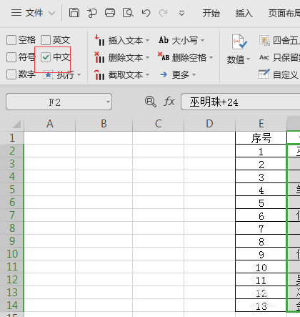Click the fx insert function icon
This screenshot has width=300, height=317.
coord(169,102)
